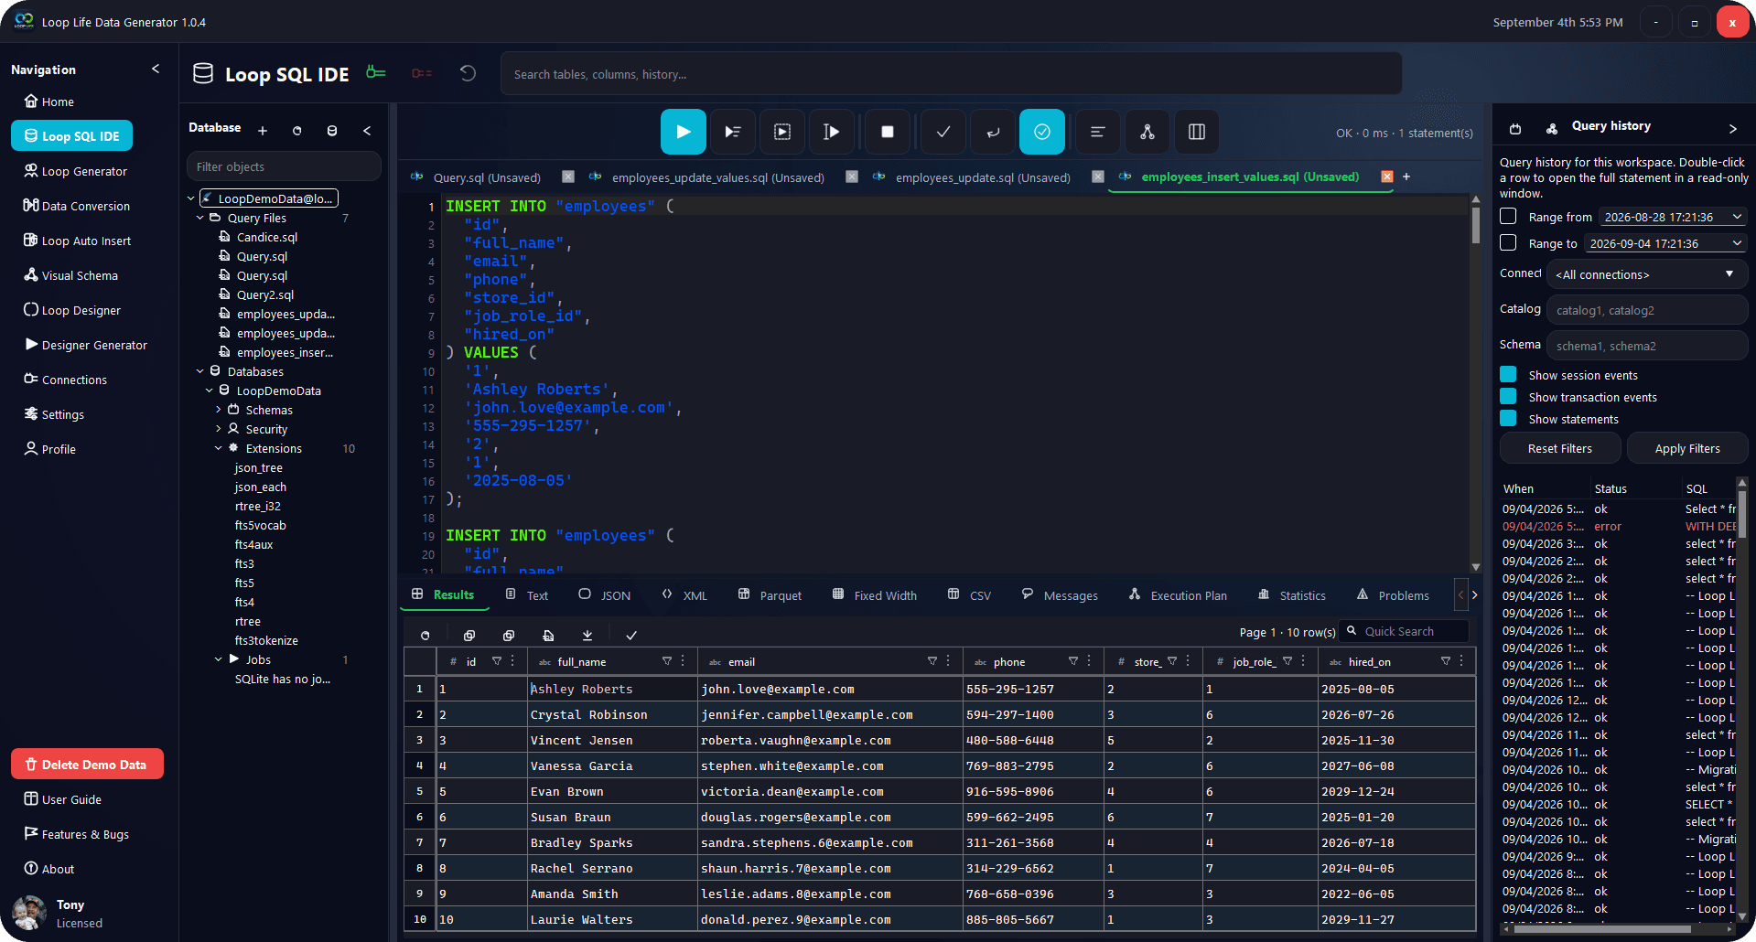This screenshot has width=1756, height=942.
Task: Close the employees_insert_values.sql tab
Action: point(1387,177)
